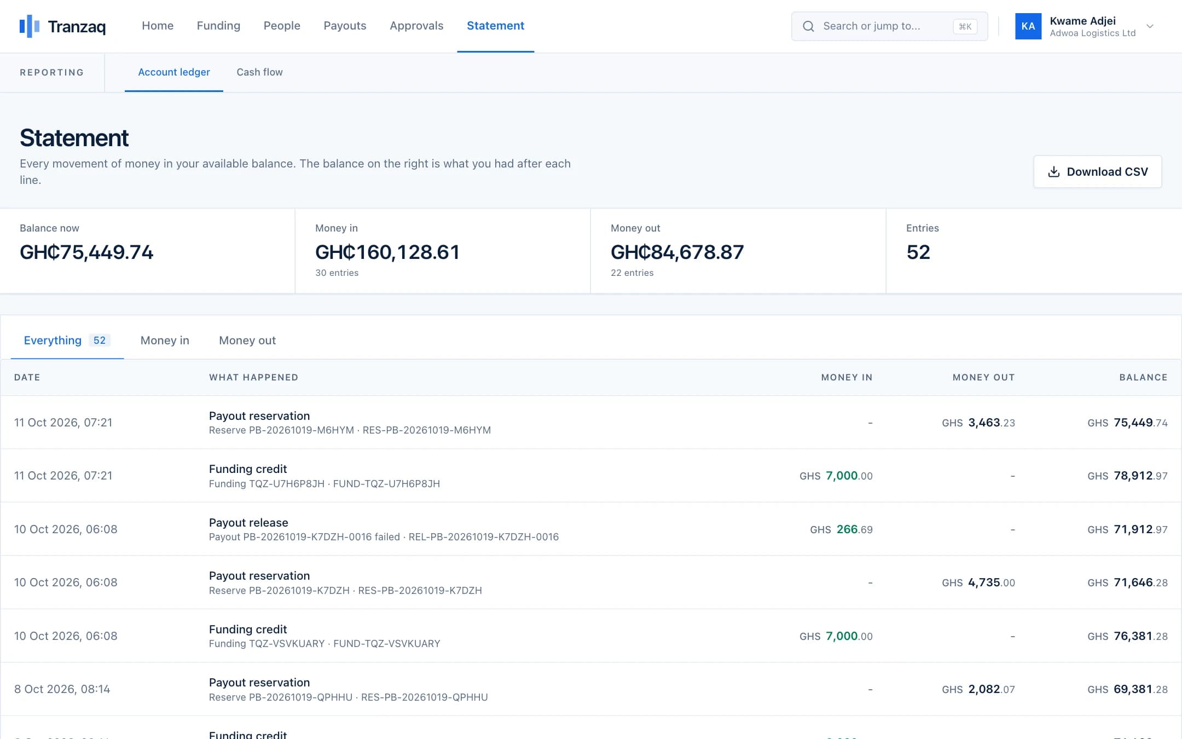Click the download icon in Download CSV
Screen dimensions: 1182x739
[x=1053, y=172]
